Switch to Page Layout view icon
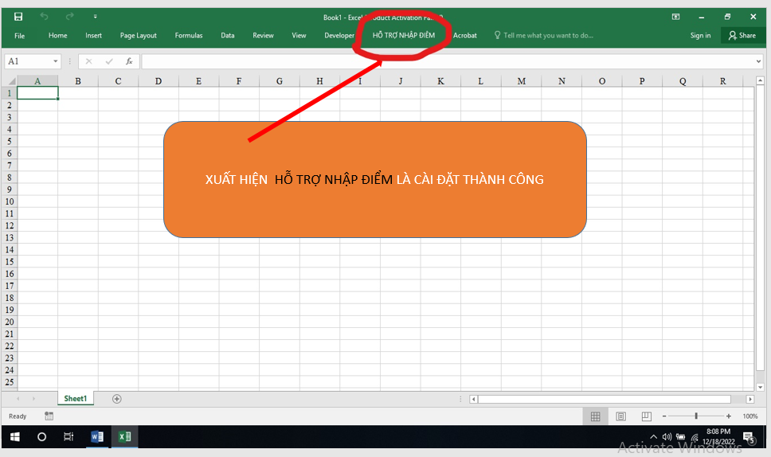 [x=620, y=416]
